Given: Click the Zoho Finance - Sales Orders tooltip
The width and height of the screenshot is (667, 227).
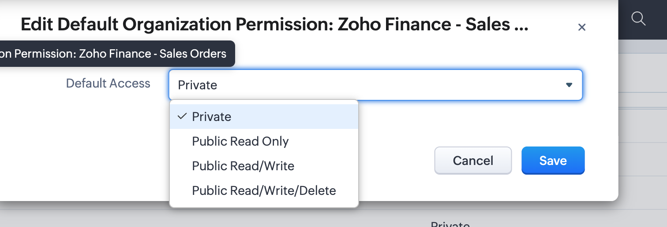Looking at the screenshot, I should tap(115, 54).
